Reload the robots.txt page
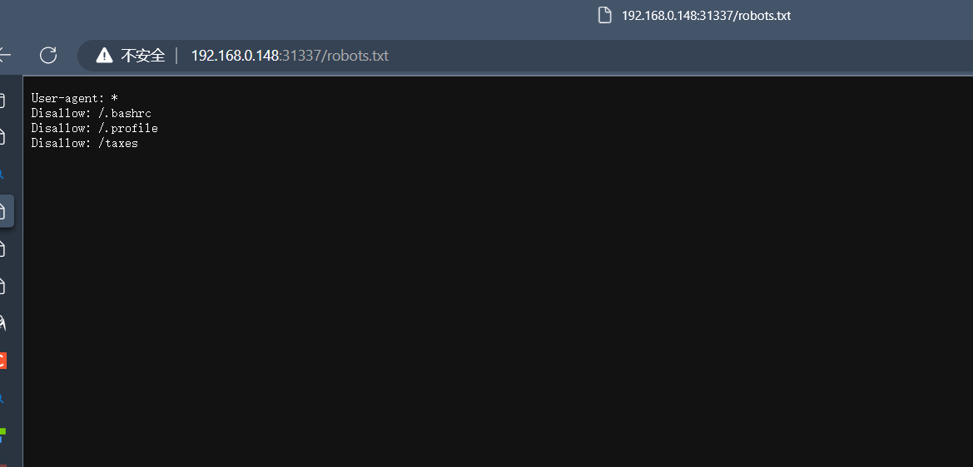 pyautogui.click(x=48, y=55)
